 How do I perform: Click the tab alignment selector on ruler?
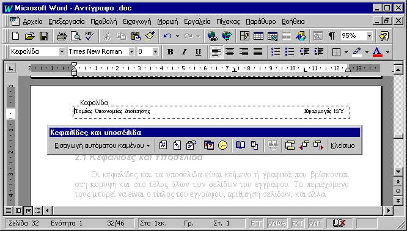pos(10,68)
